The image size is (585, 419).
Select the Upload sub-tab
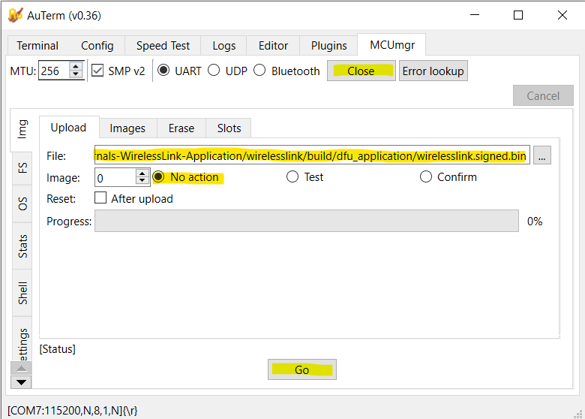click(69, 128)
